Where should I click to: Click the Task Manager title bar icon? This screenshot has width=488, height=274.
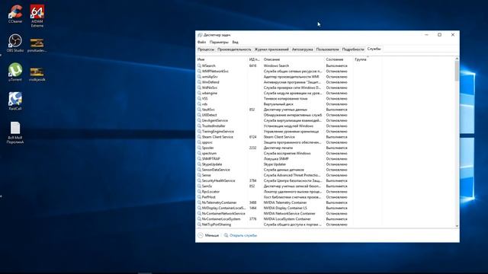[200, 35]
